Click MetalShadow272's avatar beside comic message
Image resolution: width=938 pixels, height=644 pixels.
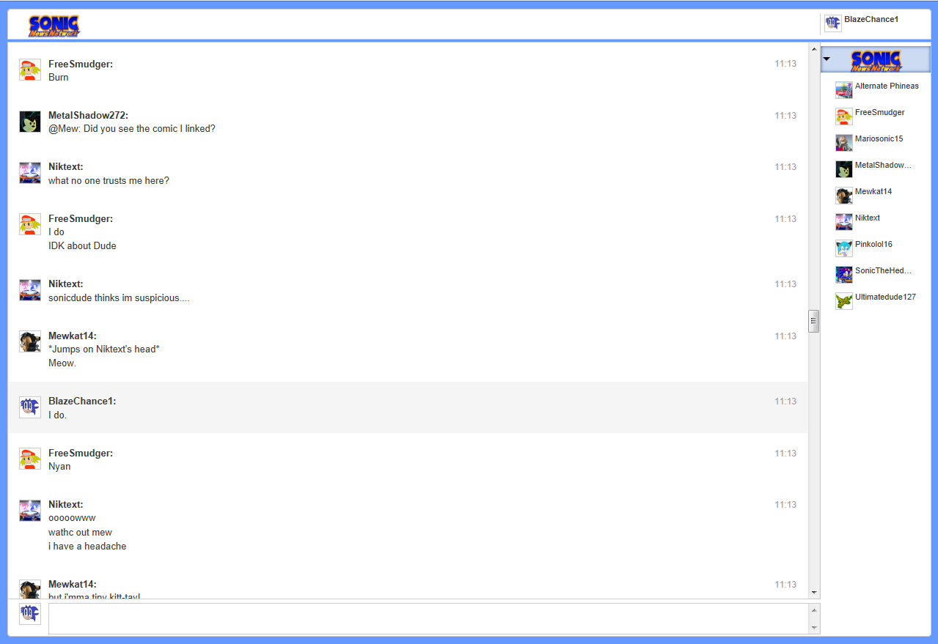click(30, 122)
